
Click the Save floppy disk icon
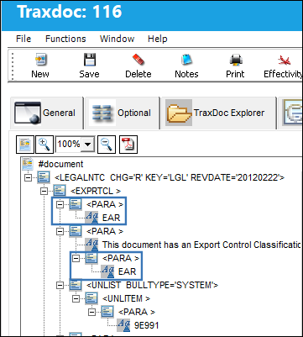[90, 60]
